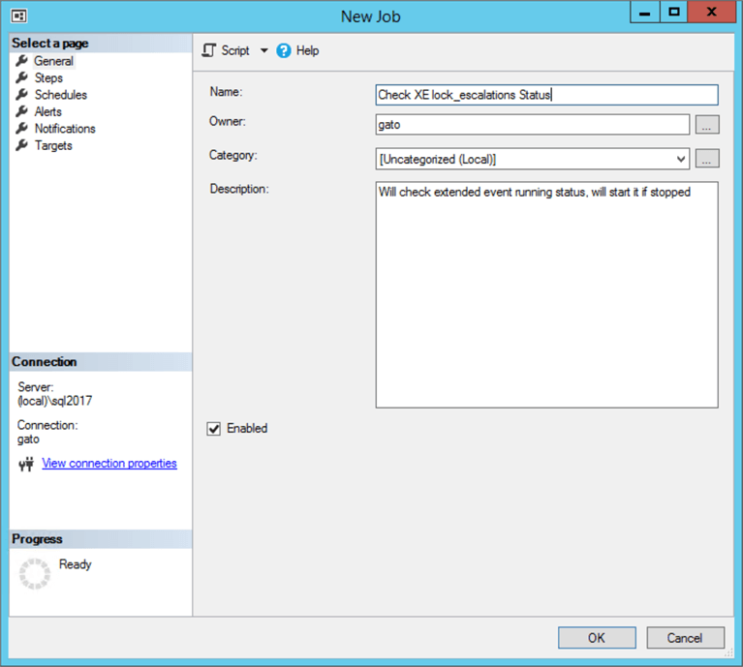
Task: Click inside the Description text box
Action: coord(546,294)
